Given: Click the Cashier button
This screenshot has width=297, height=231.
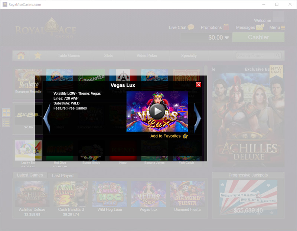Looking at the screenshot, I should [x=258, y=37].
